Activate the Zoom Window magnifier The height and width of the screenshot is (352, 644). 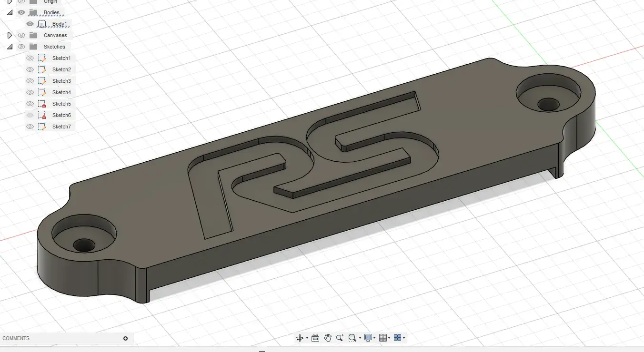click(x=352, y=338)
